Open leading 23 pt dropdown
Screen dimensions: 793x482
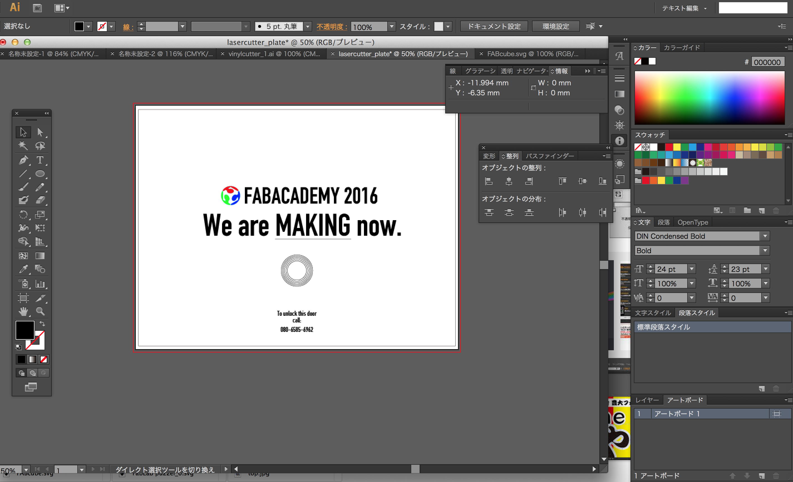tap(766, 269)
